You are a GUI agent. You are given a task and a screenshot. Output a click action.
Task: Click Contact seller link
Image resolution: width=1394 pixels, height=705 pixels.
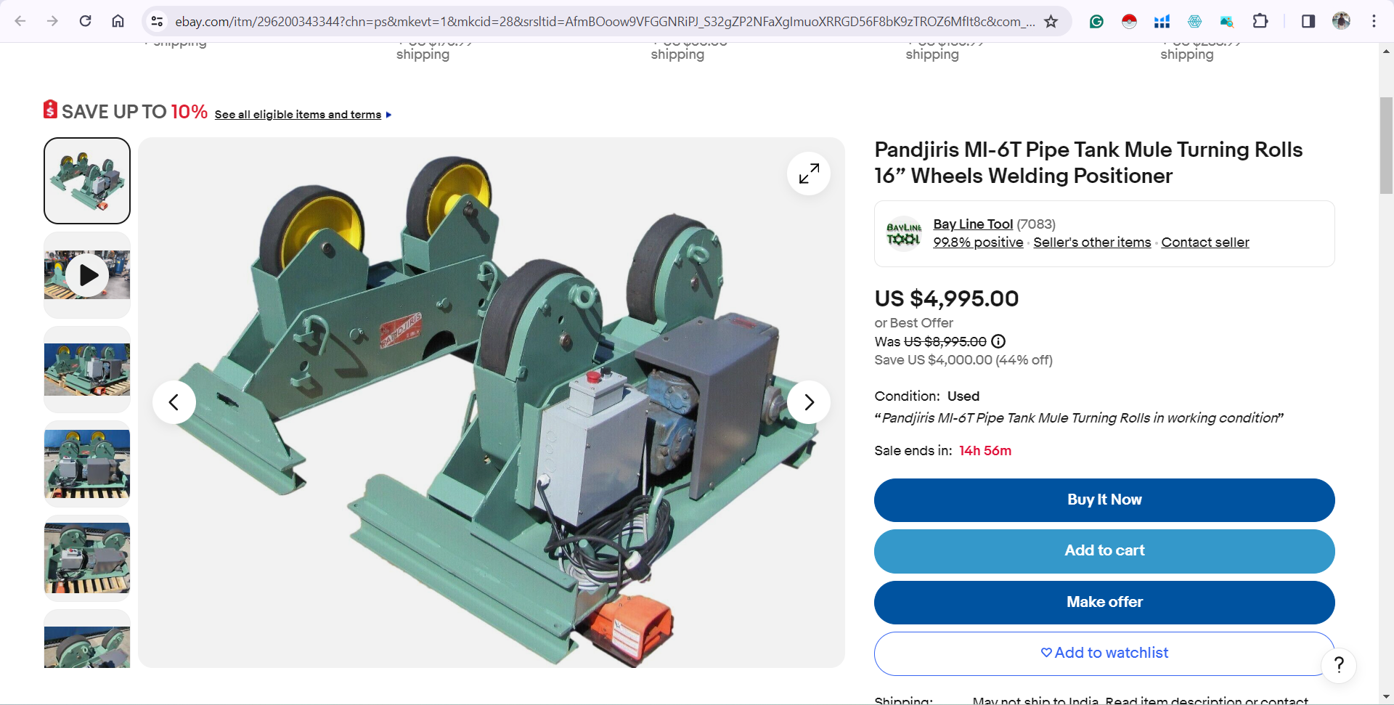(1205, 243)
